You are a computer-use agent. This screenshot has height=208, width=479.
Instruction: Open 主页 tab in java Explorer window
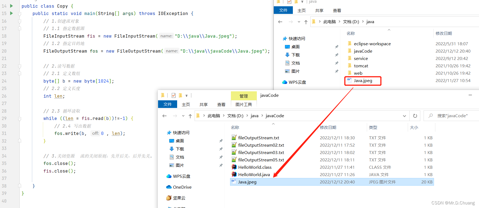(x=301, y=10)
